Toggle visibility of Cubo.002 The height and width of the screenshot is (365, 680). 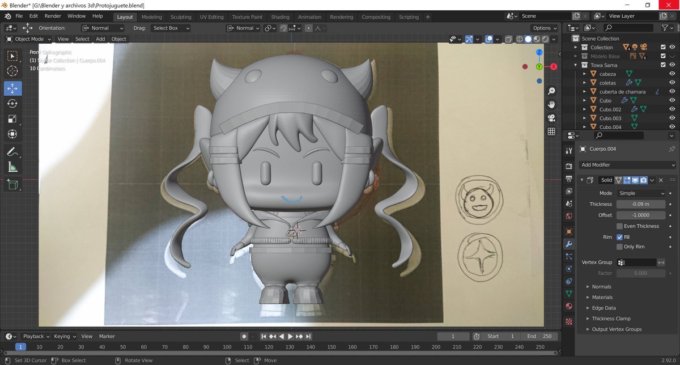coord(672,109)
